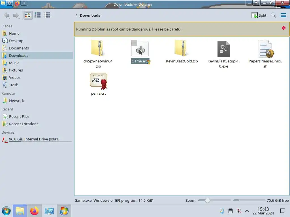The width and height of the screenshot is (290, 217).
Task: Go back with the Back arrow
Action: click(7, 15)
